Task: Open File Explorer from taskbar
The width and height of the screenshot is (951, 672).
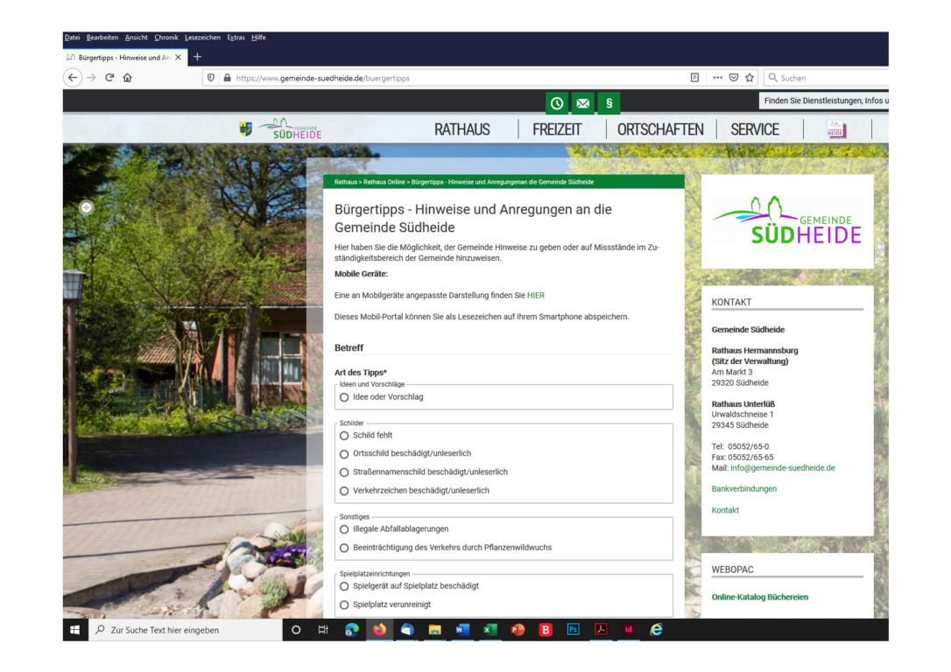Action: (435, 630)
